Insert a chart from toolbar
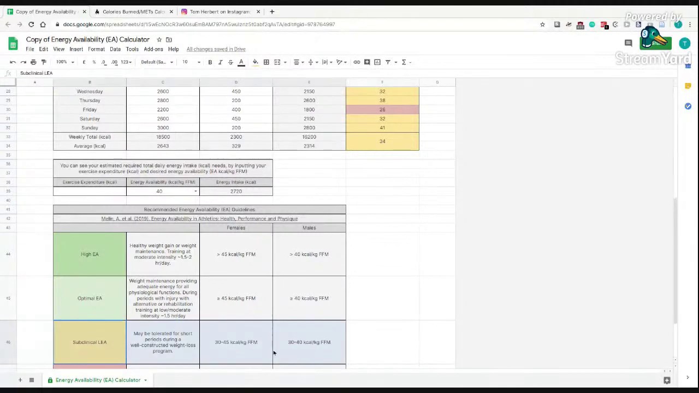 point(377,62)
